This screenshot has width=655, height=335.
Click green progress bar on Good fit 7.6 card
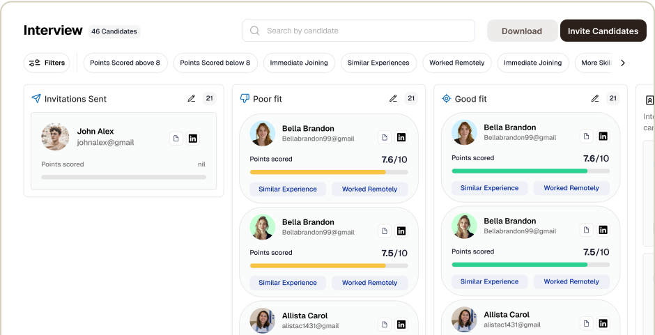coord(530,171)
